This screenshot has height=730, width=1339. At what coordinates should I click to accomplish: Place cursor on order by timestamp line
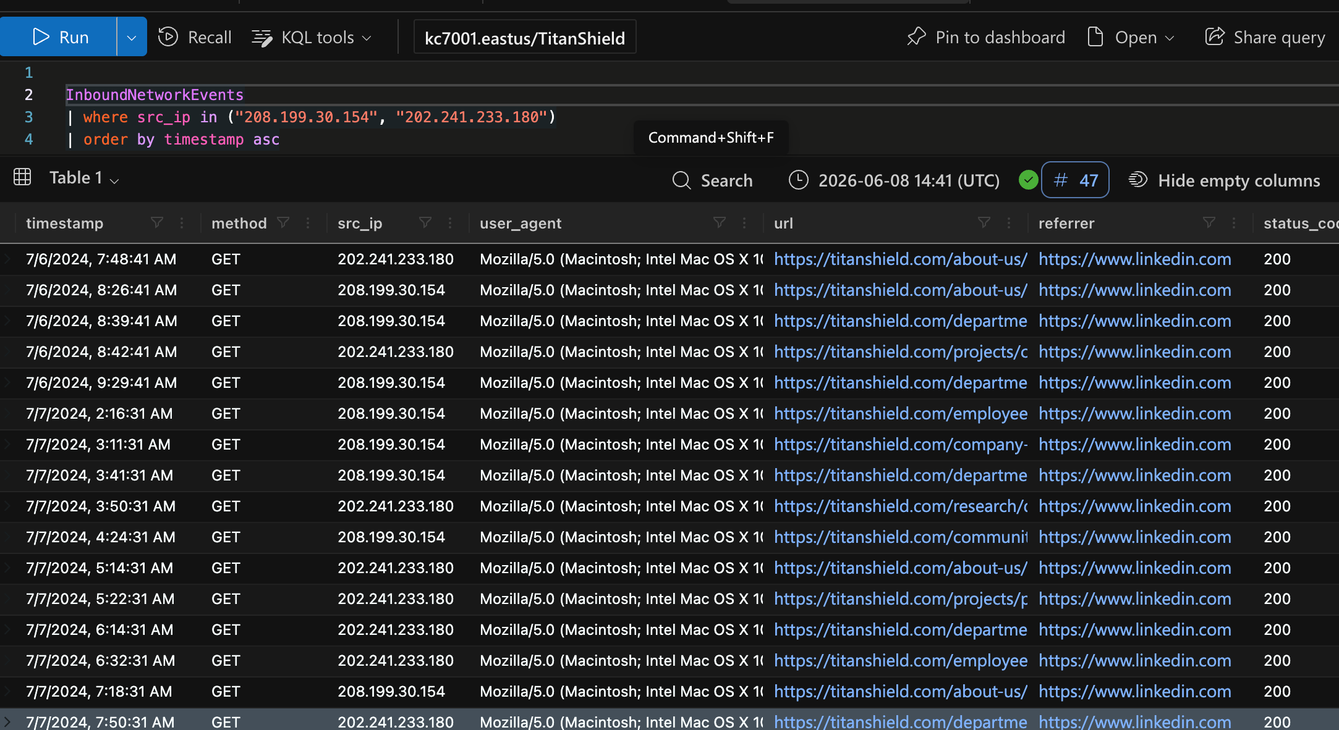tap(174, 139)
